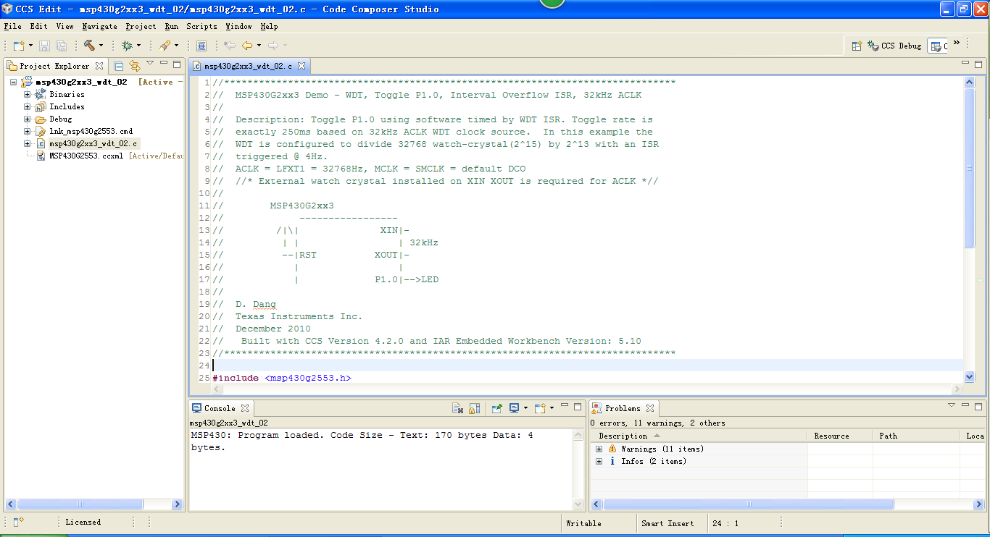Select the msp430g2xx3_wdt_02.c editor tab
The width and height of the screenshot is (990, 537).
tap(248, 66)
